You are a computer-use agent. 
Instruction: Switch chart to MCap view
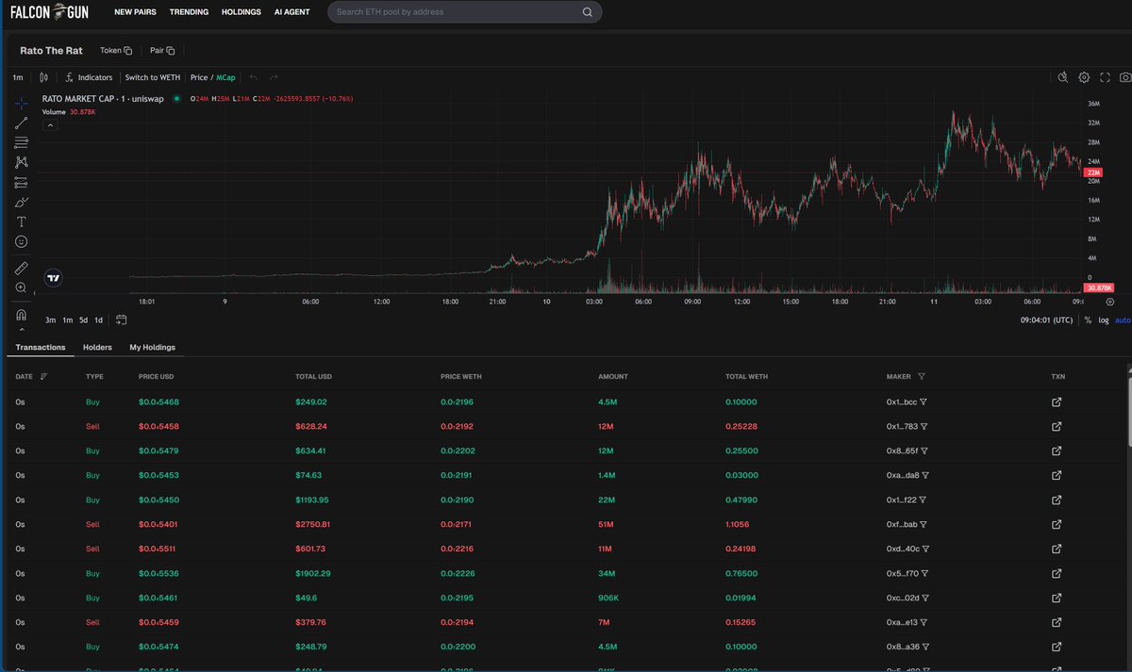225,77
